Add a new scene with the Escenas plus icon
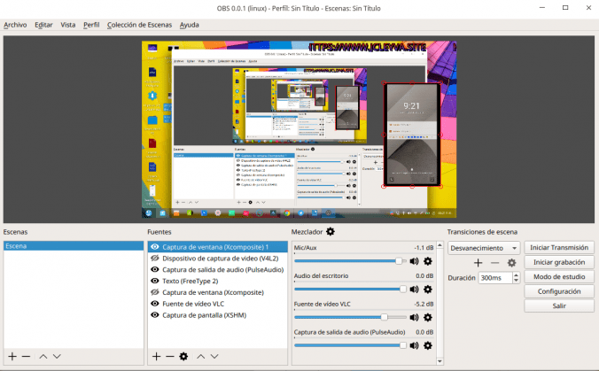Screen dimensions: 599x371 tap(12, 356)
